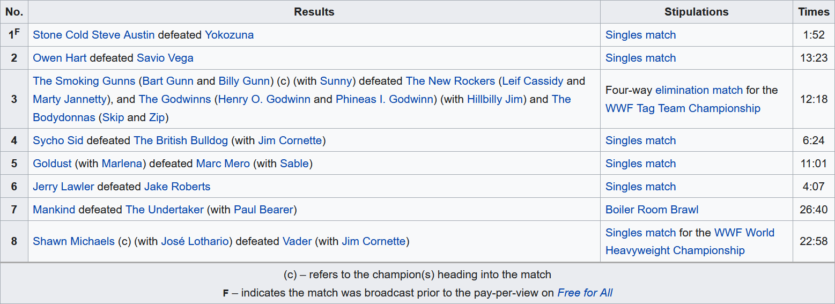
Task: Open the Sycho Sid link
Action: (58, 140)
